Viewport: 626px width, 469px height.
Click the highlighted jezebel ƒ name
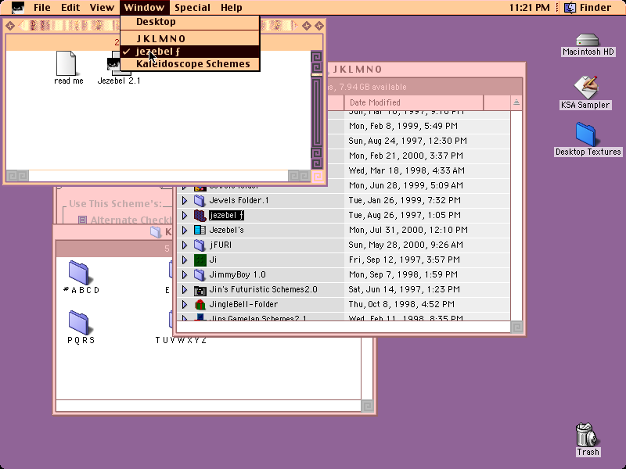[226, 216]
